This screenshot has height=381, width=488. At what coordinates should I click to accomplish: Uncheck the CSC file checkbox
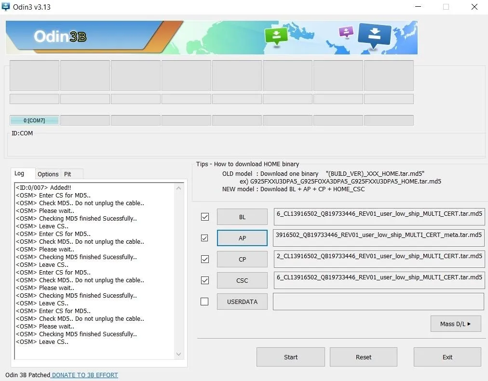205,280
